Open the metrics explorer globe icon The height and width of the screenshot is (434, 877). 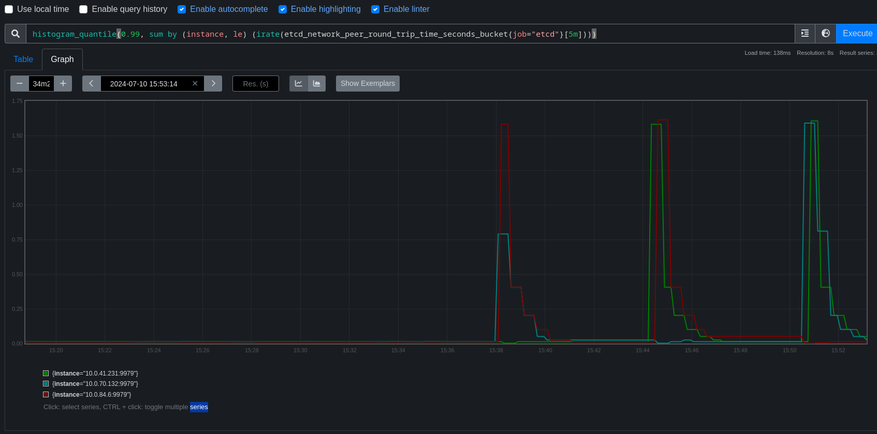point(826,34)
